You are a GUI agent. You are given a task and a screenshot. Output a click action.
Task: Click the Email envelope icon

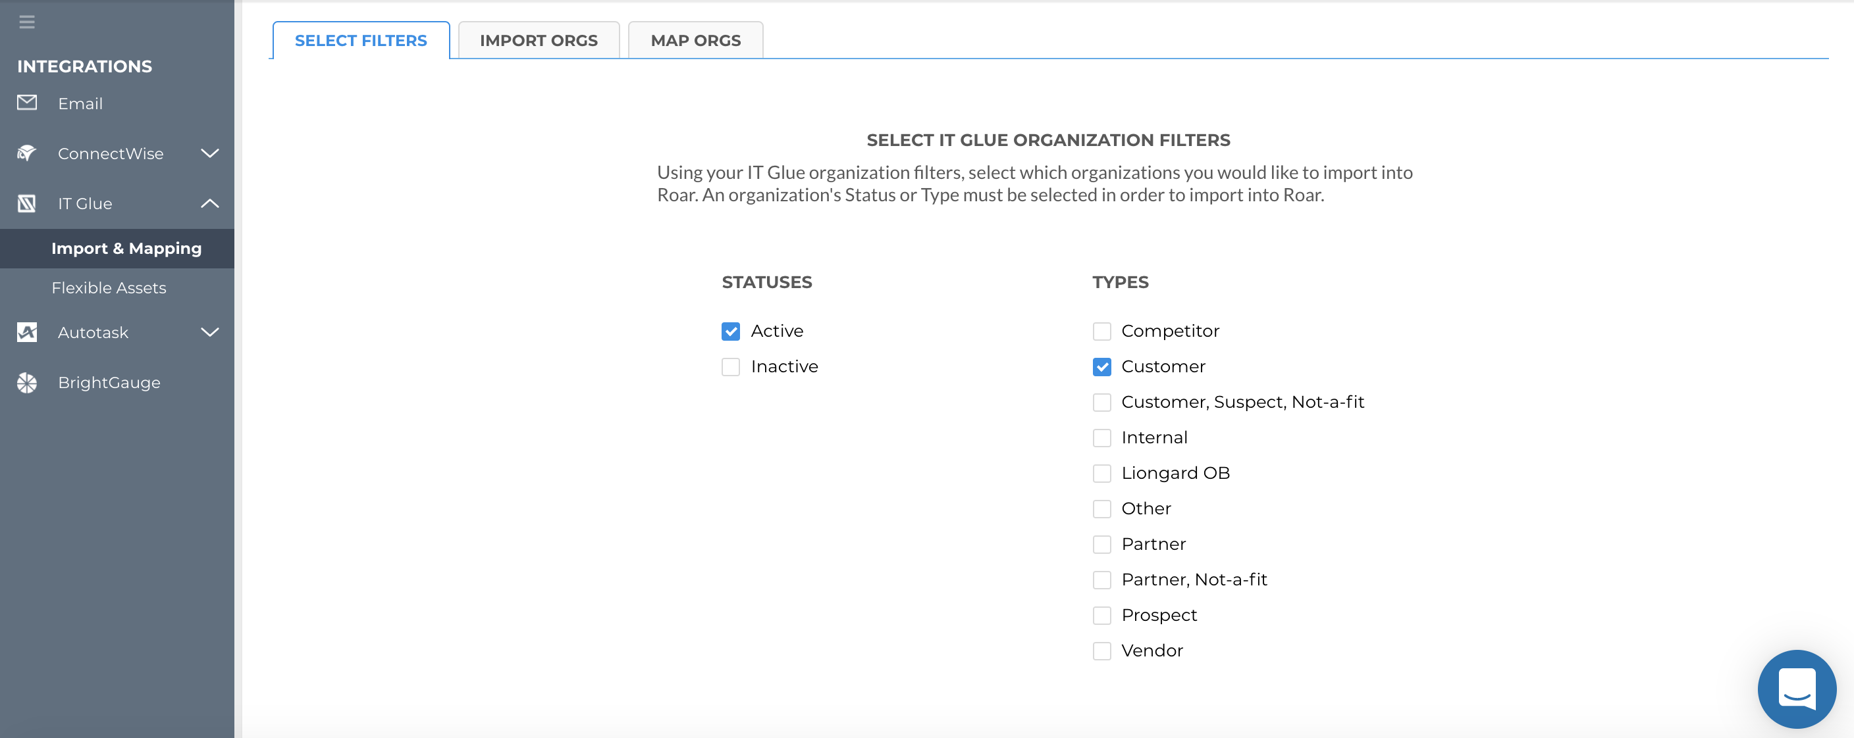click(x=26, y=103)
